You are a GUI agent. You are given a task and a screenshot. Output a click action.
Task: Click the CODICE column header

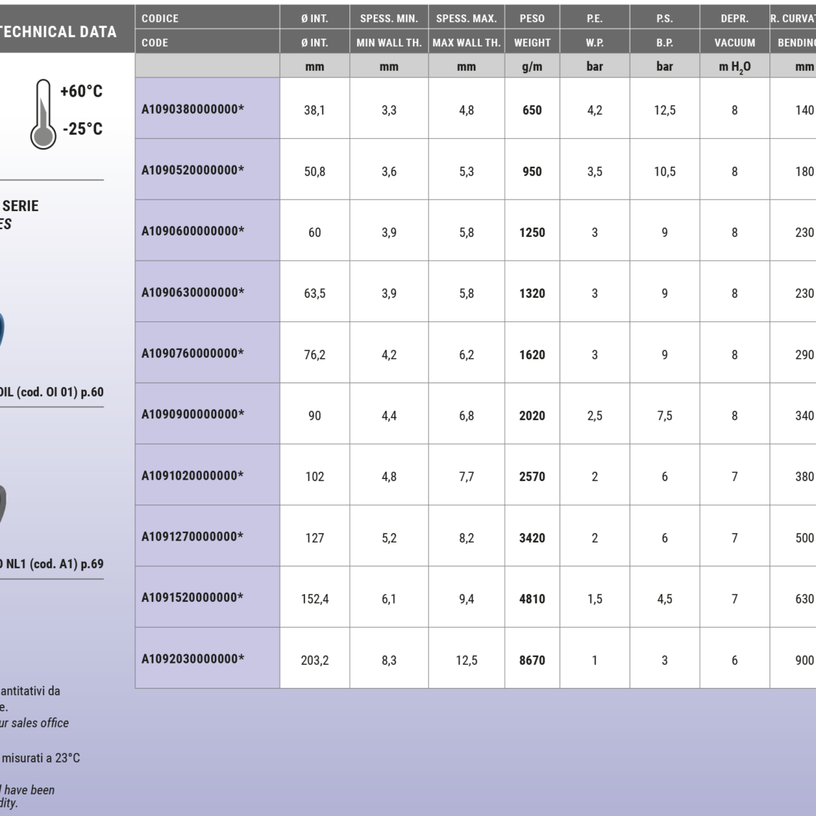click(160, 18)
